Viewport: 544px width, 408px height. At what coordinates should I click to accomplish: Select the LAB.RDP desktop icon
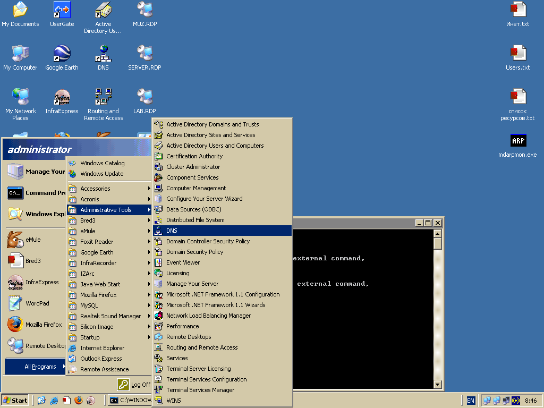pyautogui.click(x=144, y=101)
